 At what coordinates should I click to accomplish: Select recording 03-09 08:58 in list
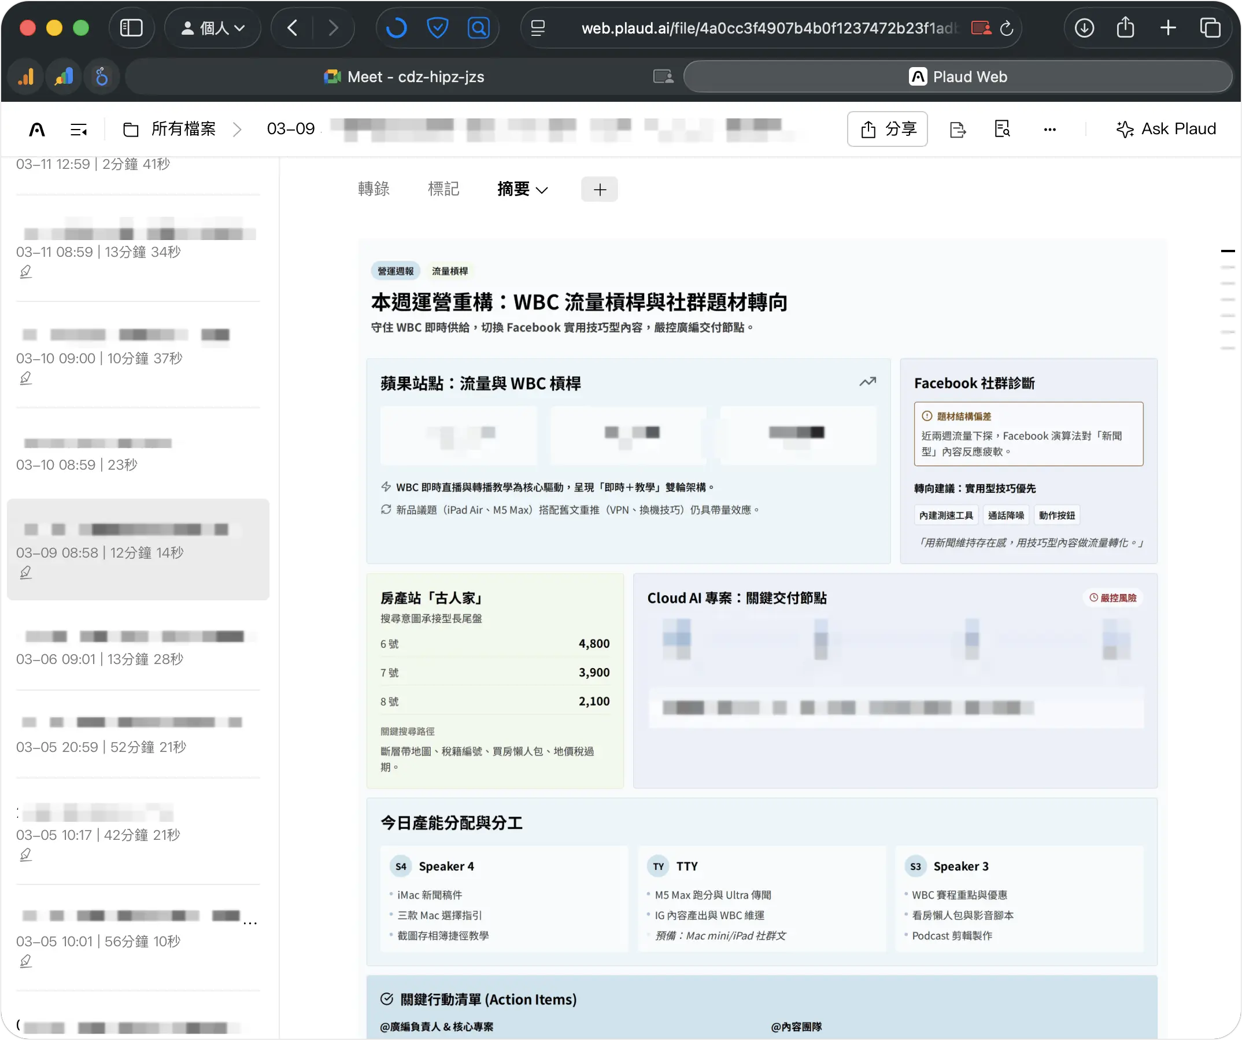click(138, 549)
